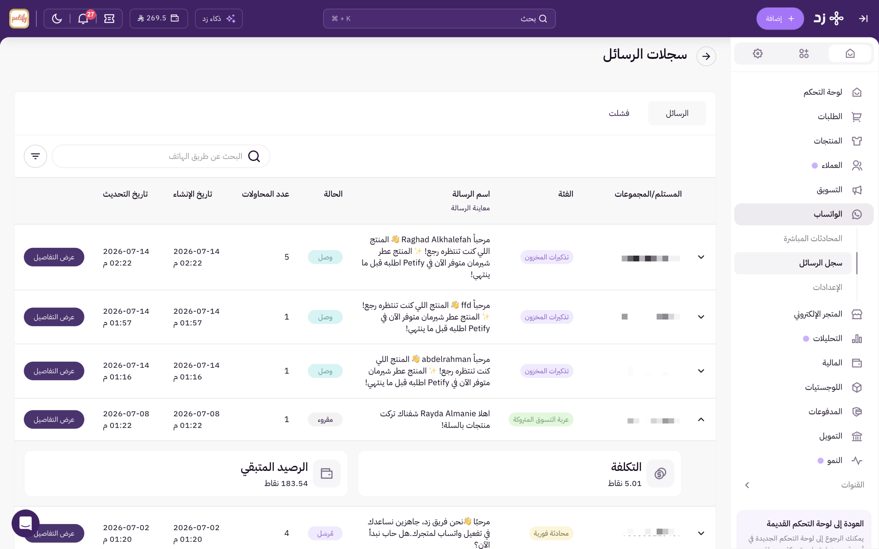Click the الرصيد المتبقي wallet icon
879x549 pixels.
click(x=327, y=474)
